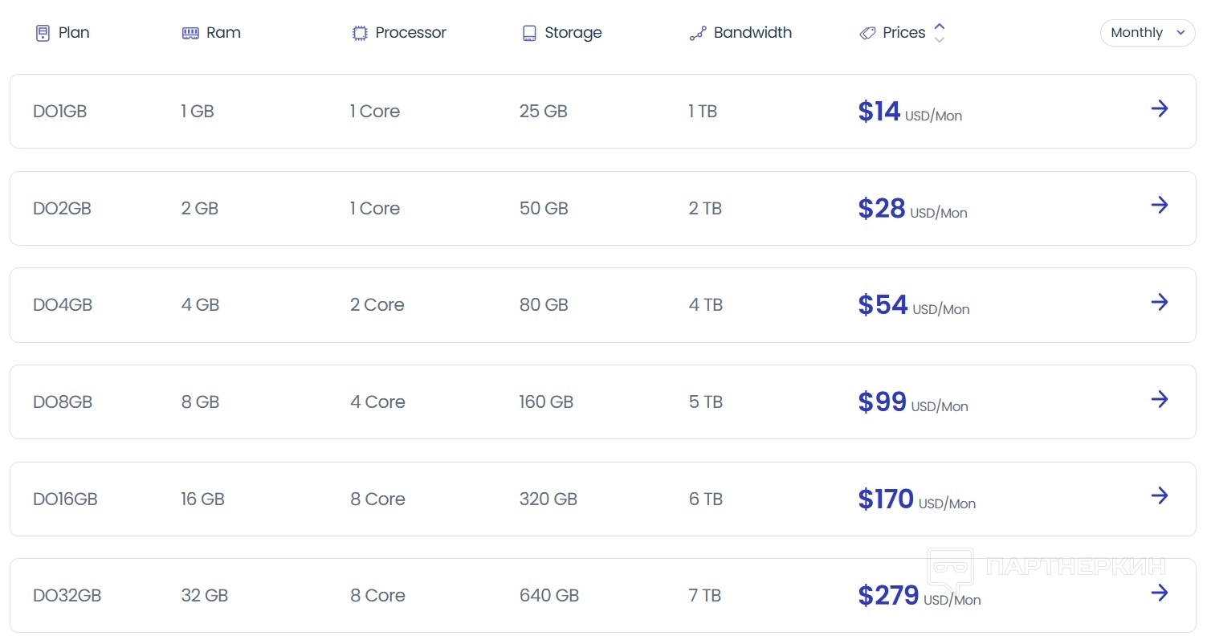This screenshot has height=640, width=1207.
Task: Click the Ram memory icon
Action: coord(190,33)
